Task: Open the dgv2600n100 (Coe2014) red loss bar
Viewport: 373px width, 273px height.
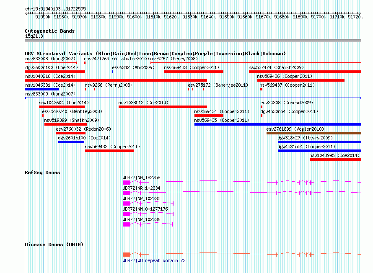Action: 55,72
